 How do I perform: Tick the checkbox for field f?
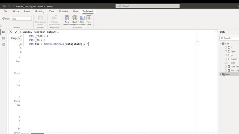[226, 47]
